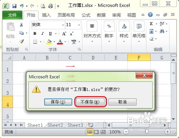Close the Microsoft Excel dialog with X
The image size is (179, 138).
(144, 75)
